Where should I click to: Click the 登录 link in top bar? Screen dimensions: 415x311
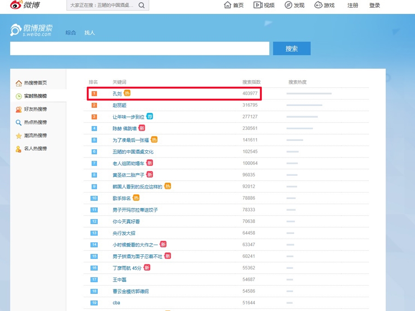374,5
